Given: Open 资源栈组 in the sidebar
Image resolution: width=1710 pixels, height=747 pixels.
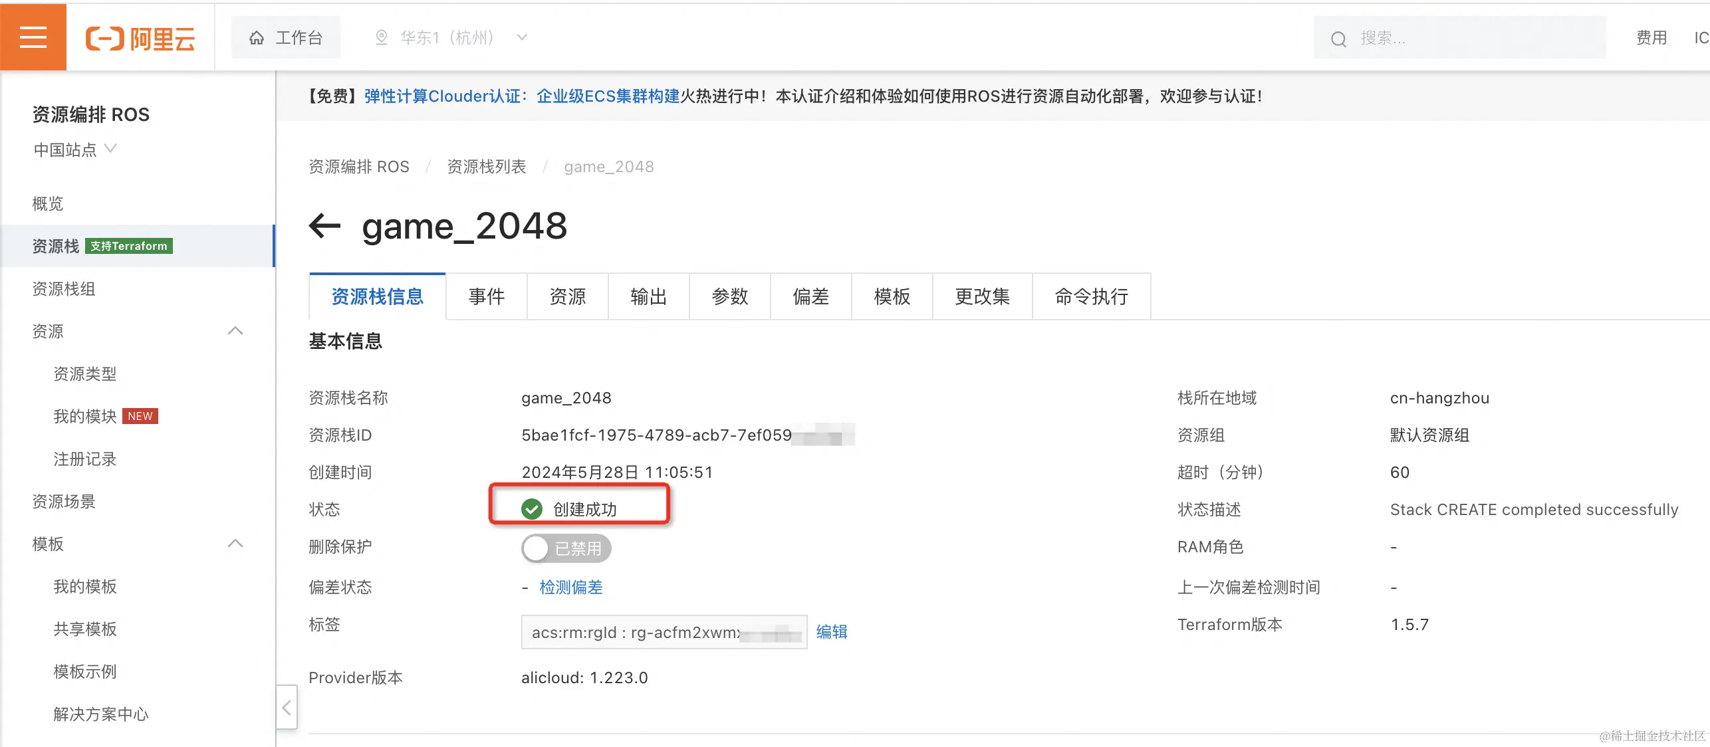Looking at the screenshot, I should click(64, 288).
